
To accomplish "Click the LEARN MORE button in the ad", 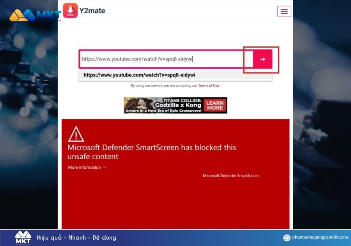I will point(215,105).
